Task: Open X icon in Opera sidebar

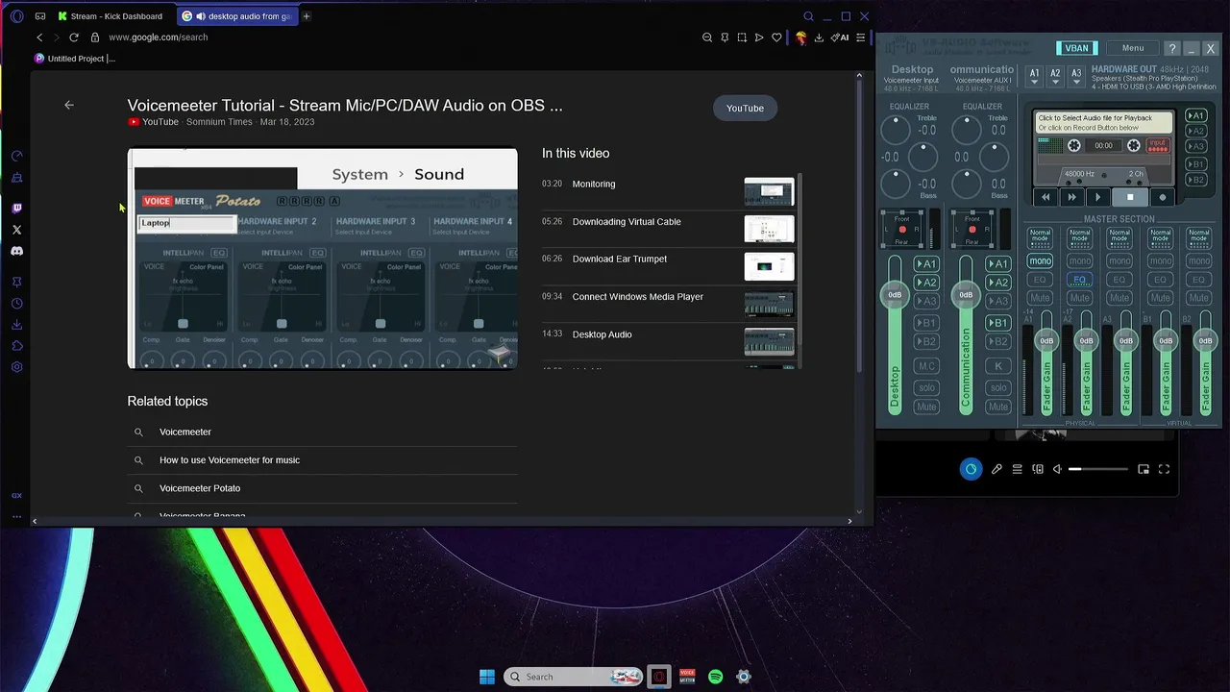Action: (16, 230)
